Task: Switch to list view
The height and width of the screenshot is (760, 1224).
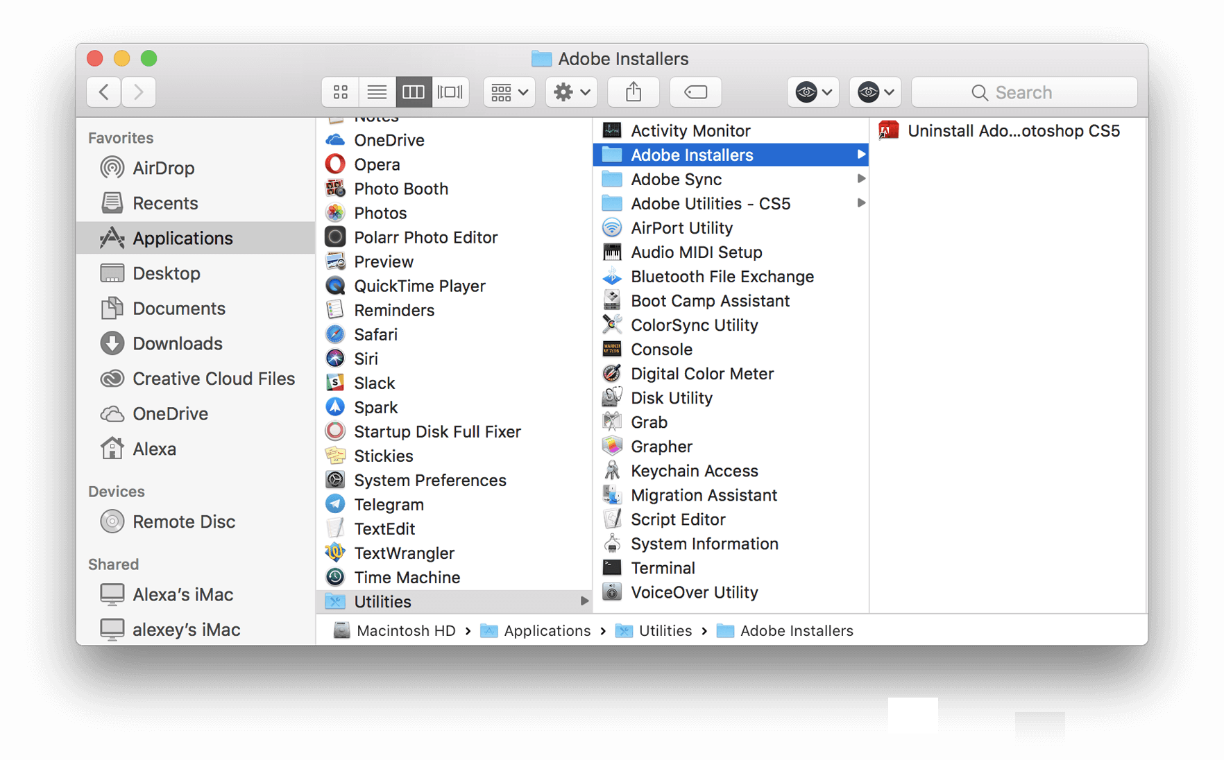Action: [x=377, y=92]
